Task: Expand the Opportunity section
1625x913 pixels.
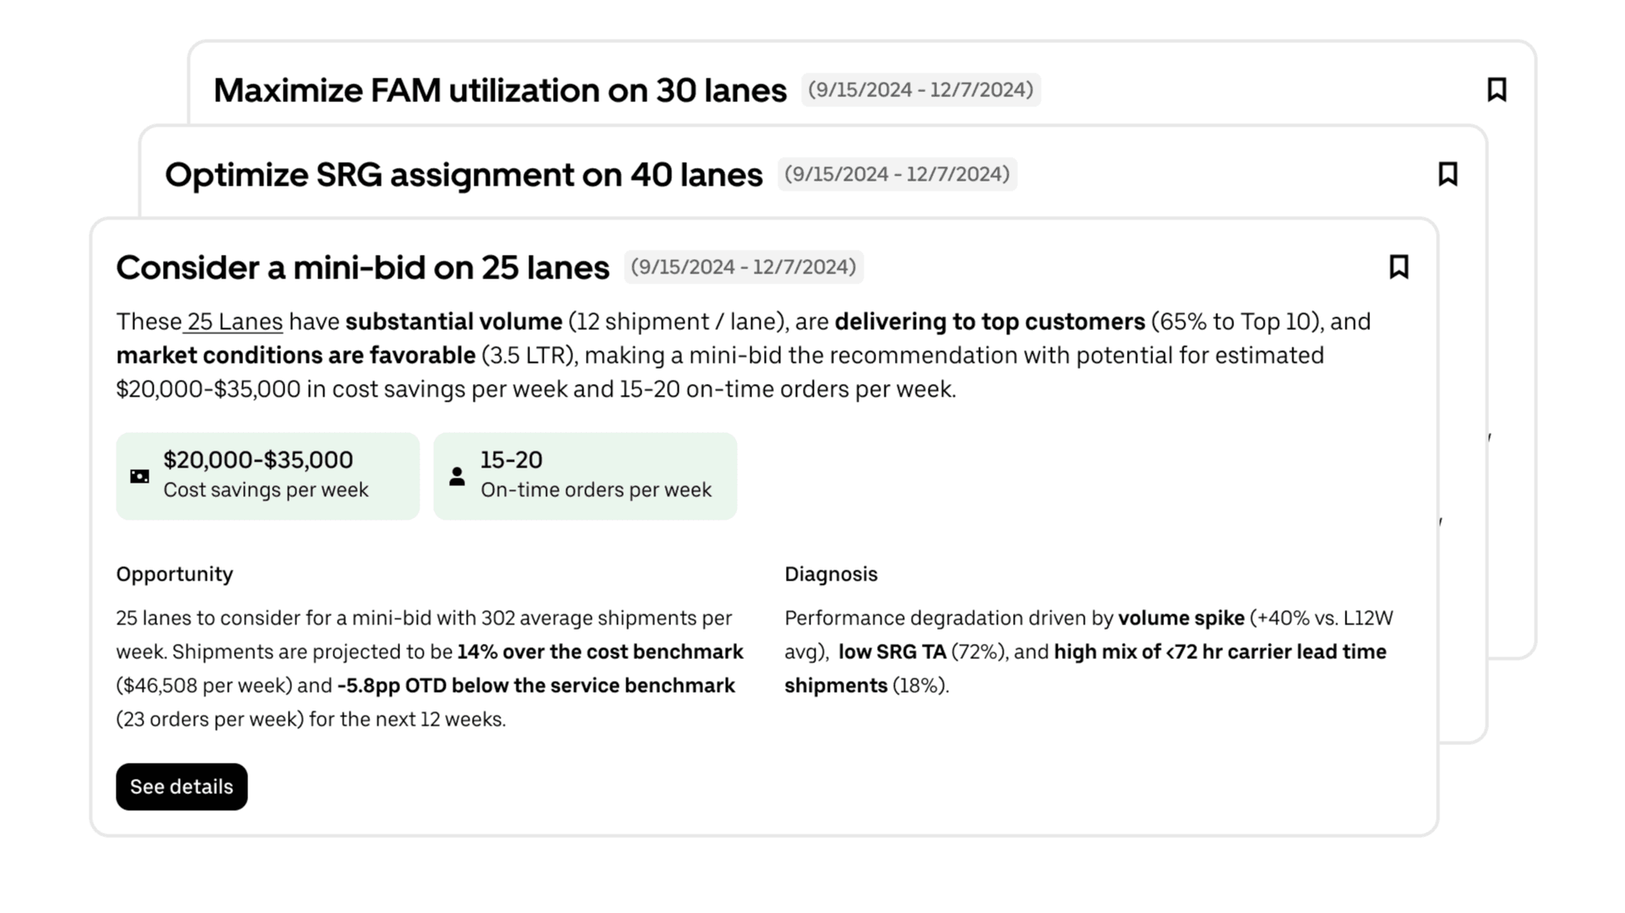Action: pyautogui.click(x=174, y=574)
